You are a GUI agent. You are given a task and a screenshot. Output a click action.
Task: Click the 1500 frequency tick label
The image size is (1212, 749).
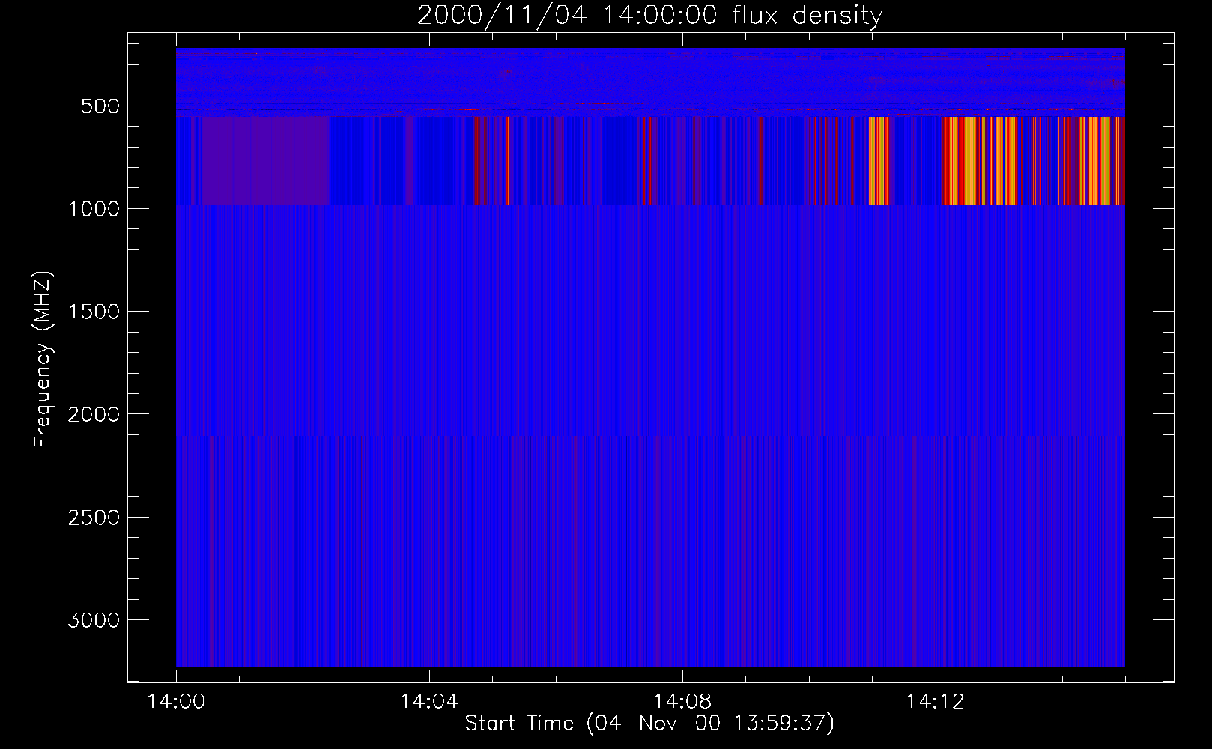pyautogui.click(x=94, y=312)
